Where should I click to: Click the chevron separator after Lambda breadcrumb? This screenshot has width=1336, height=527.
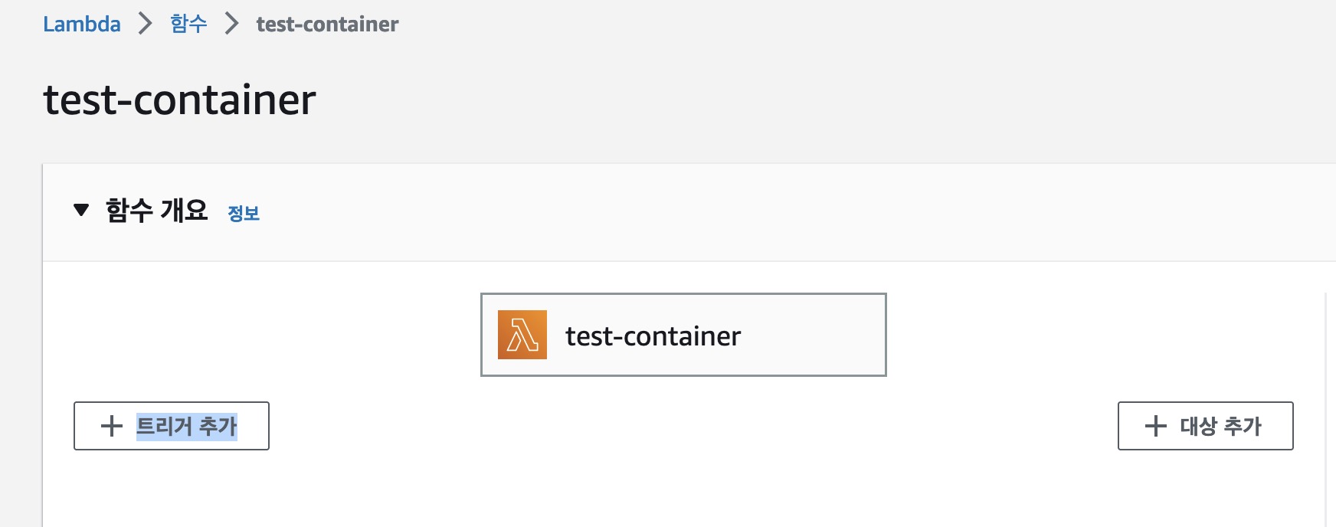click(x=145, y=24)
